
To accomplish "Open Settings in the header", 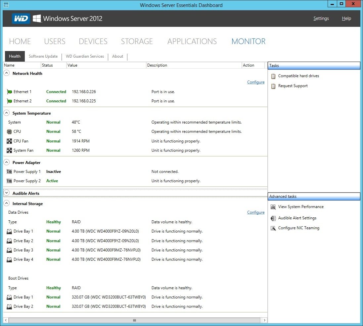I will click(x=321, y=18).
